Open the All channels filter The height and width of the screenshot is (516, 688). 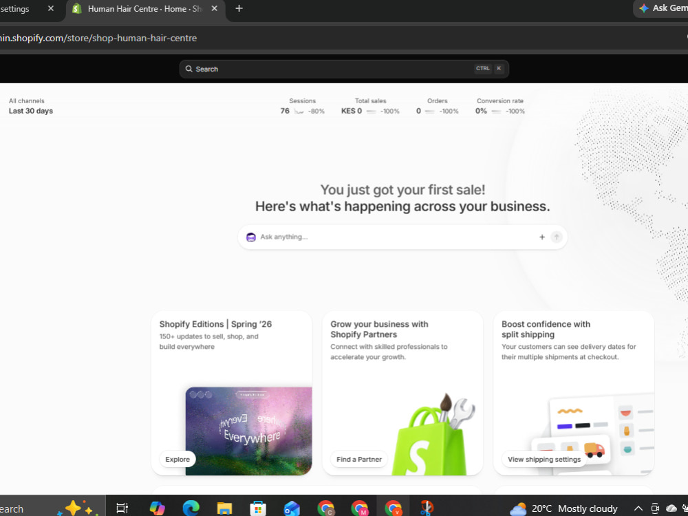(x=26, y=101)
